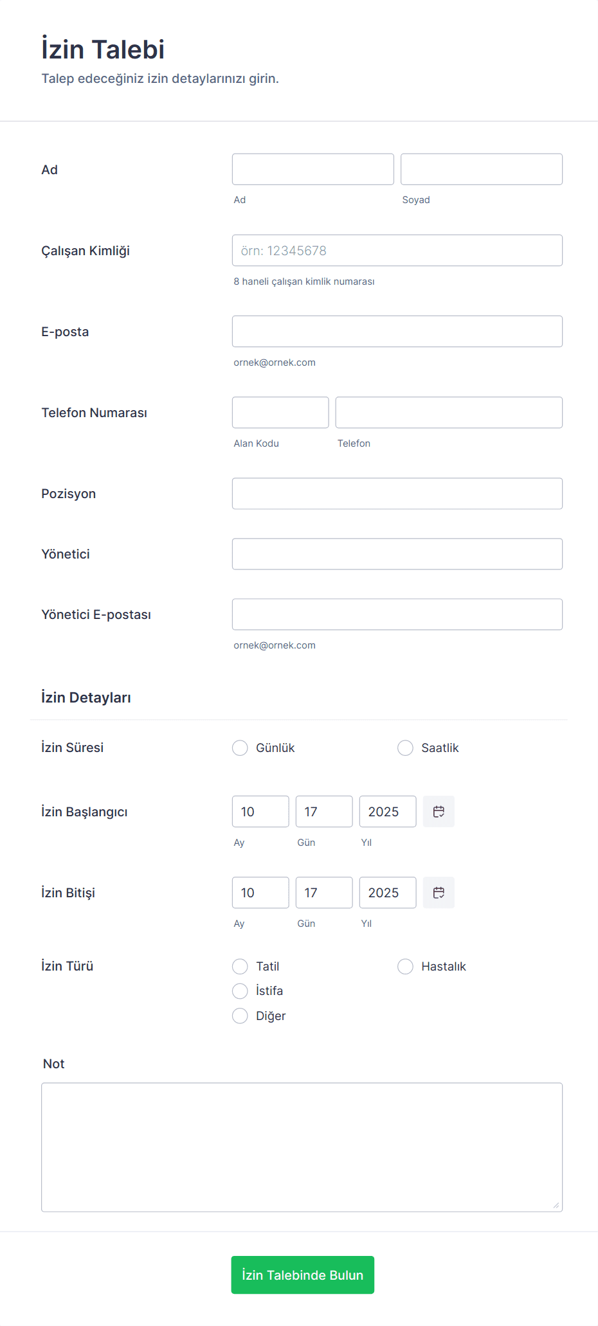Click the Soyad surname field
The image size is (598, 1326).
click(x=481, y=168)
